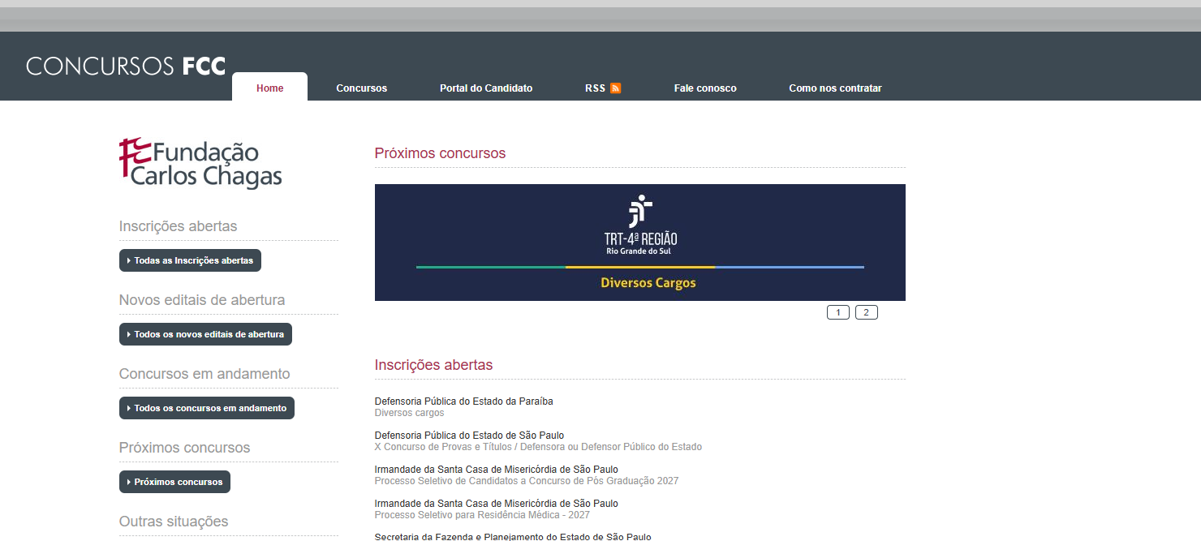1201x541 pixels.
Task: Open Como nos contratar
Action: point(835,88)
